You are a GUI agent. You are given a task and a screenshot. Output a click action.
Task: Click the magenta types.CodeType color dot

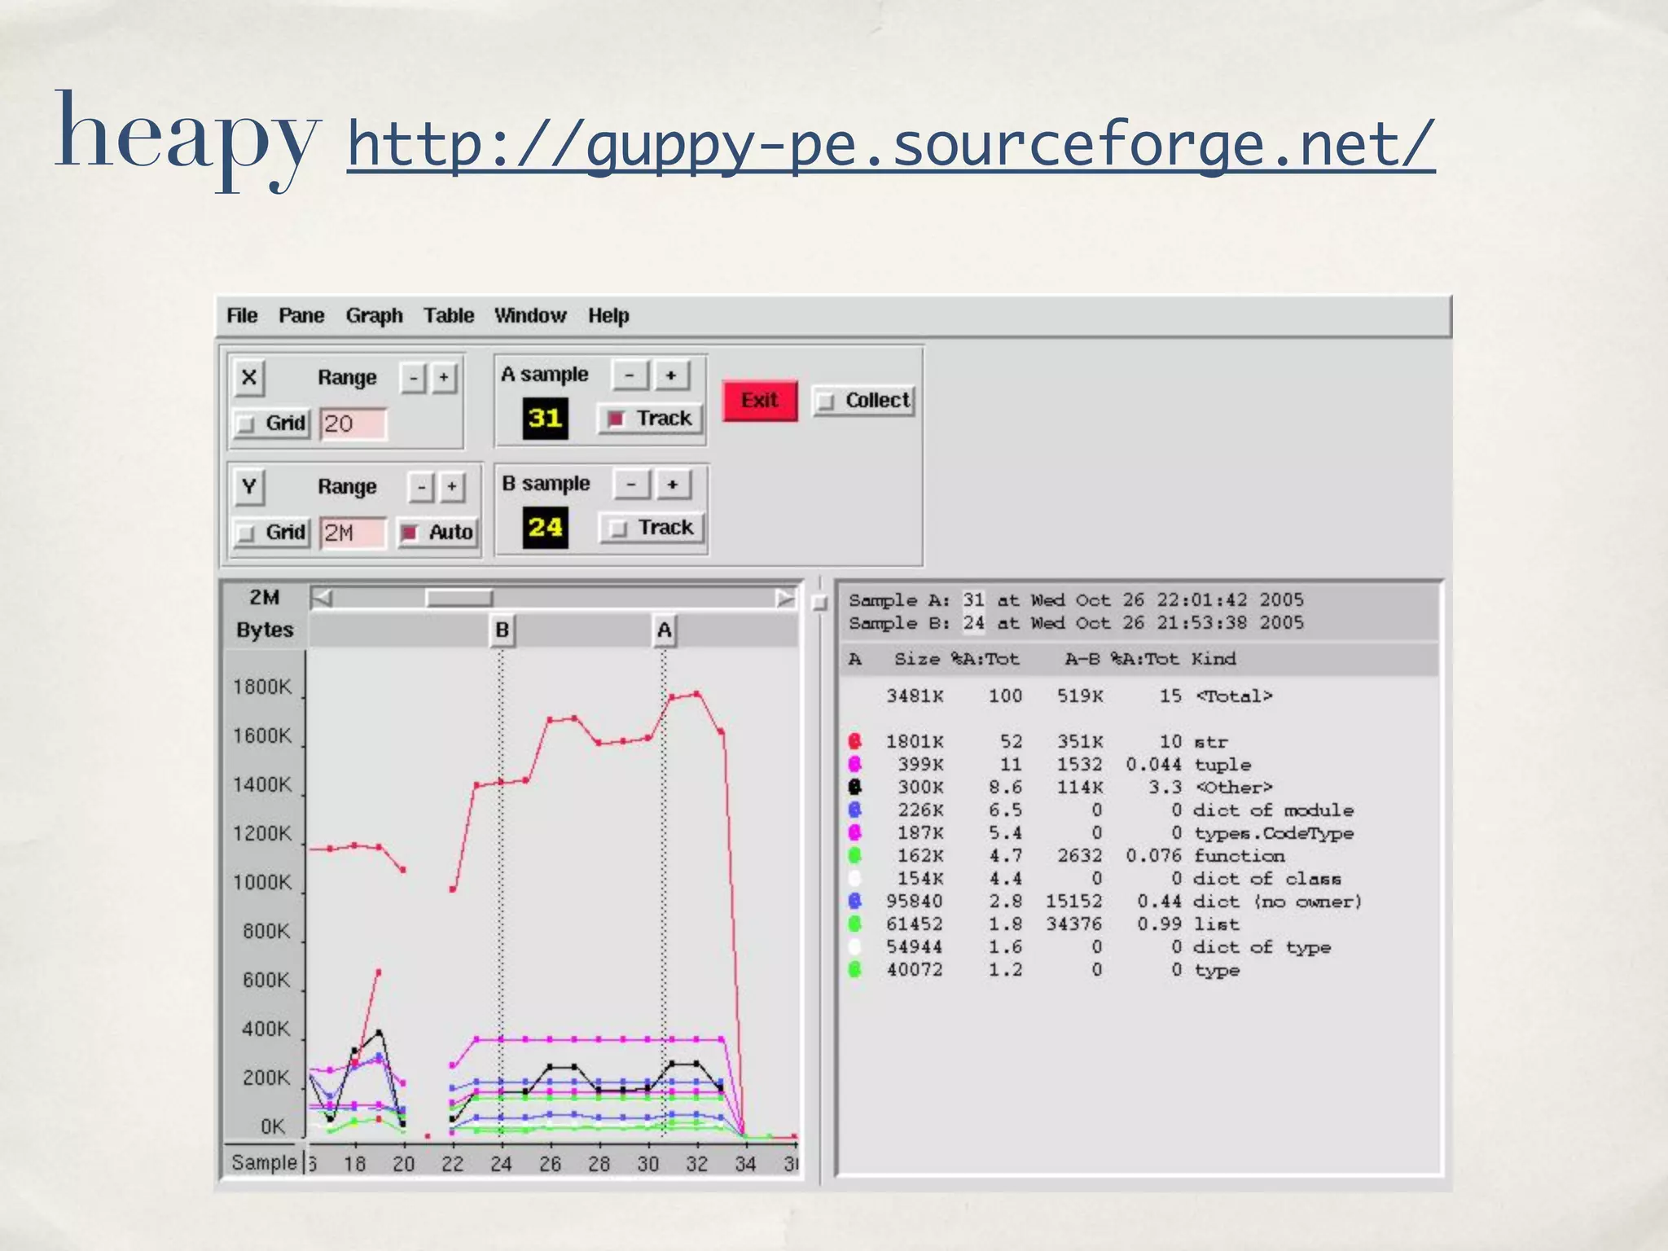pyautogui.click(x=854, y=832)
